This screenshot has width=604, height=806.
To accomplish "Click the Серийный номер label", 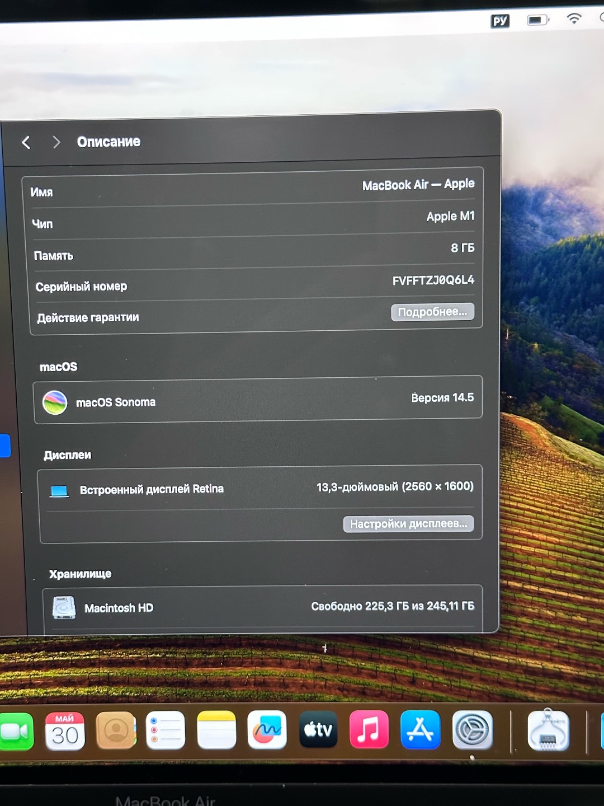I will [x=82, y=287].
